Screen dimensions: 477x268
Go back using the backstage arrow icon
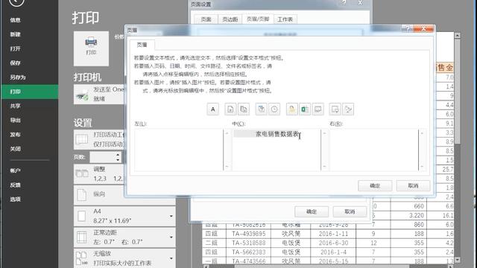point(16,2)
